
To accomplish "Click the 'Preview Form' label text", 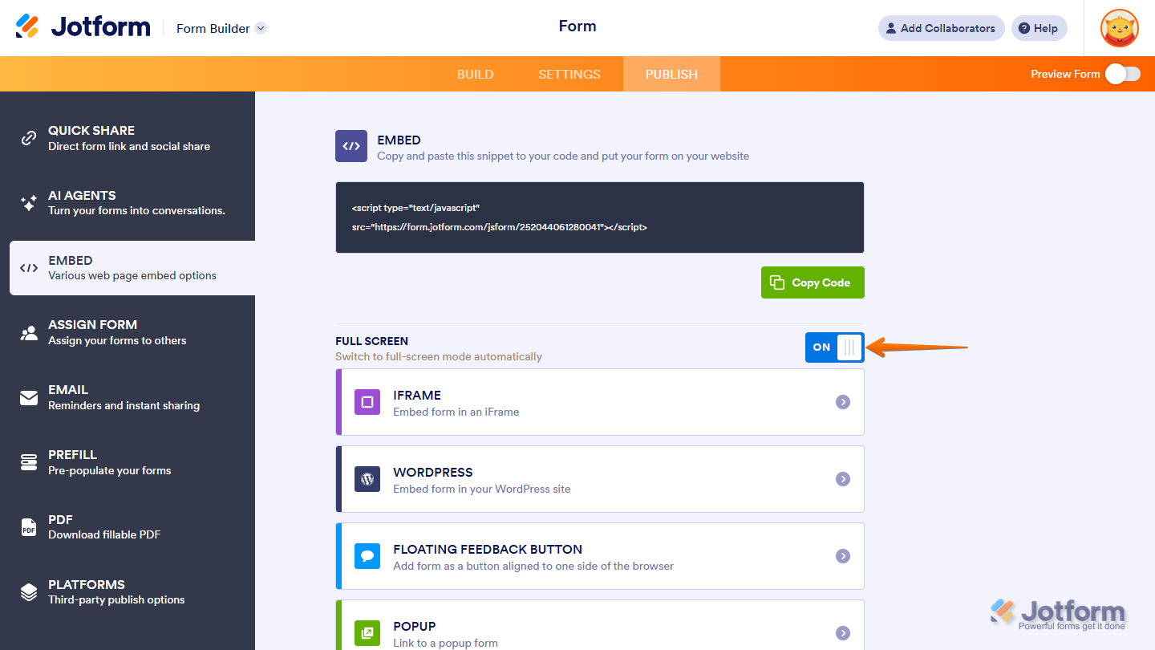I will [1065, 74].
